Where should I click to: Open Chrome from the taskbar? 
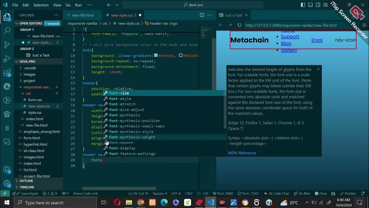[x=141, y=203]
